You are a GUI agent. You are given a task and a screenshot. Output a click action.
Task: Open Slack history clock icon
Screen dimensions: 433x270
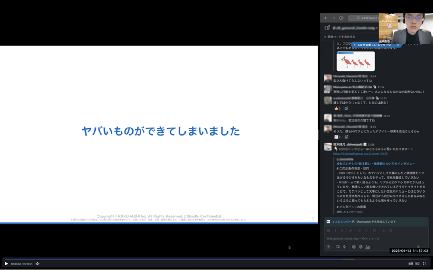(341, 18)
